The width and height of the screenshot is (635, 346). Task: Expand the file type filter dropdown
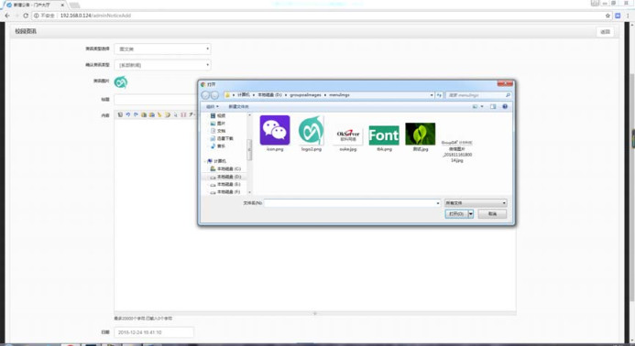(476, 202)
